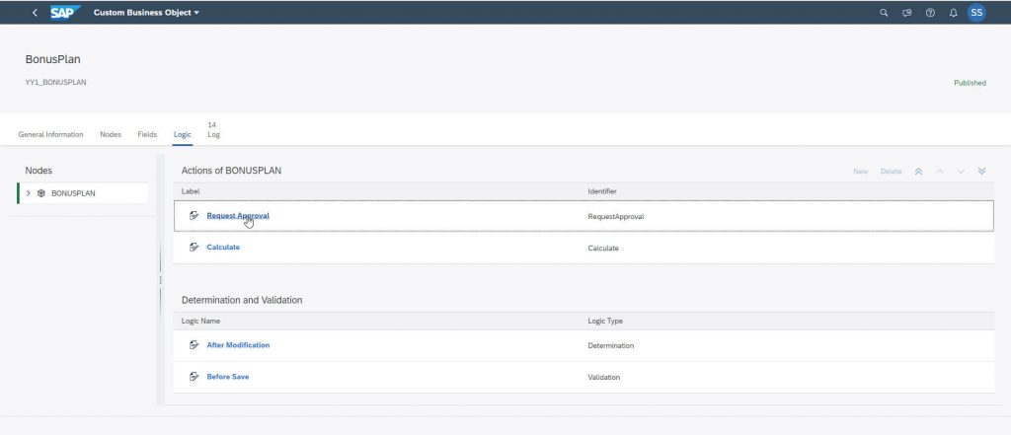
Task: Open the After Modification logic link
Action: click(x=238, y=345)
